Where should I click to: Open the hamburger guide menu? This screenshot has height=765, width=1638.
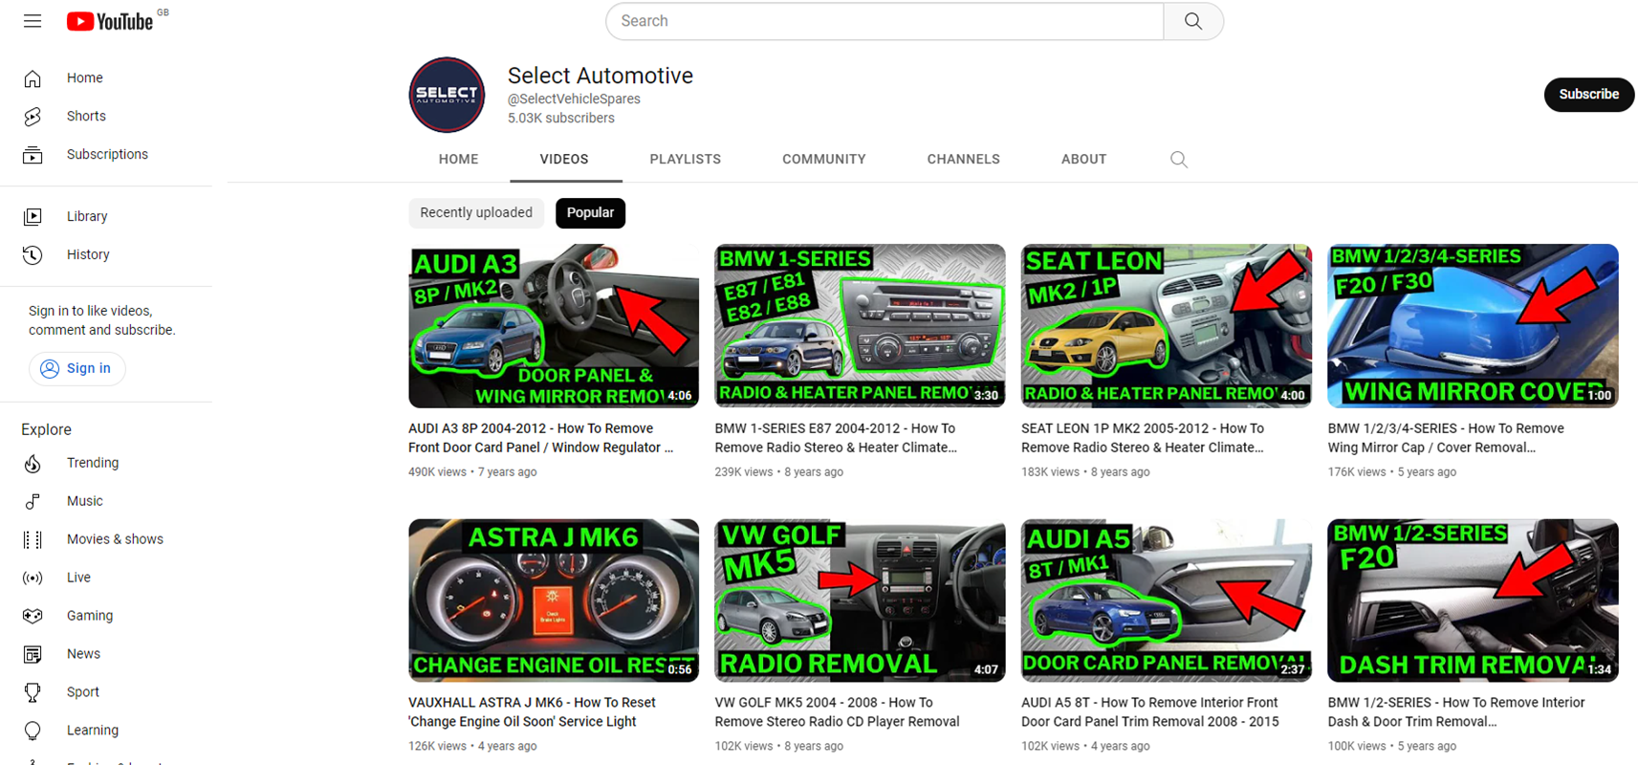pyautogui.click(x=33, y=21)
